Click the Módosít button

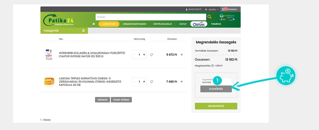coord(102,100)
